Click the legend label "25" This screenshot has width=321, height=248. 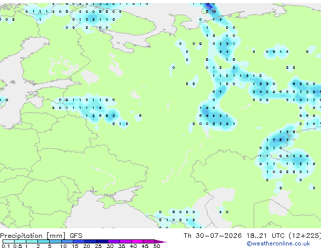[x=98, y=246]
